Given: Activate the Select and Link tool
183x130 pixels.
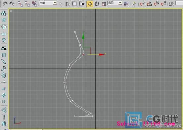Looking at the screenshot, I should (x=20, y=4).
